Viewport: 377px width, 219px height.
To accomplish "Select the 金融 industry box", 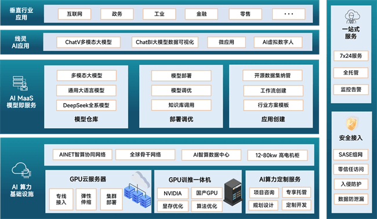I will pyautogui.click(x=201, y=14).
